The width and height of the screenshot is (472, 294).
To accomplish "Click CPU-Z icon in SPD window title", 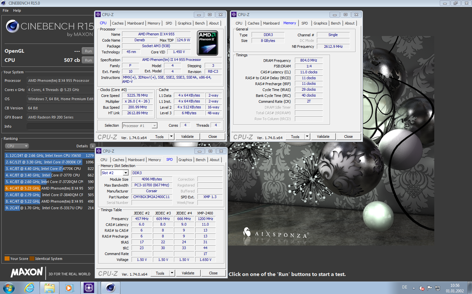I will click(x=99, y=151).
